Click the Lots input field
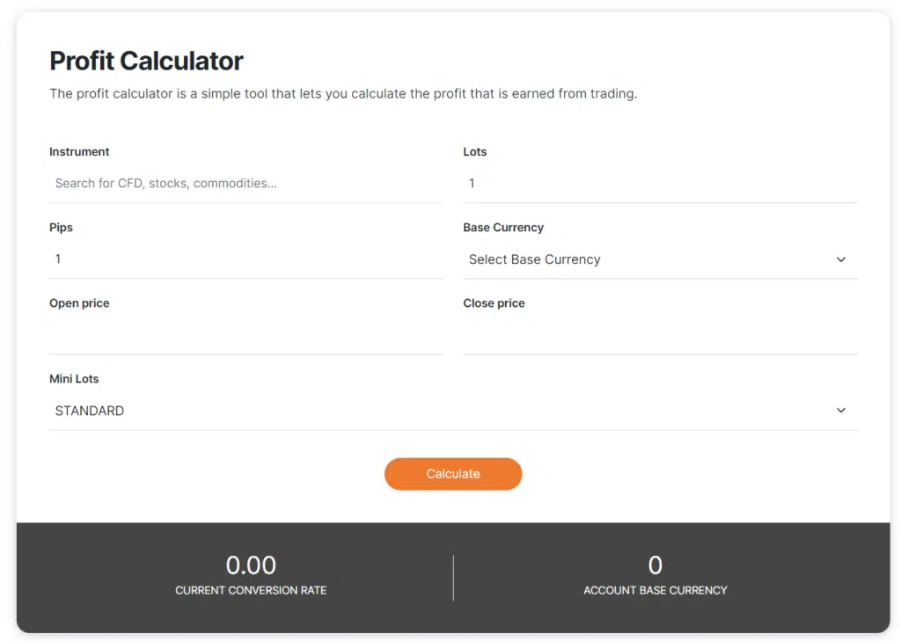 660,183
